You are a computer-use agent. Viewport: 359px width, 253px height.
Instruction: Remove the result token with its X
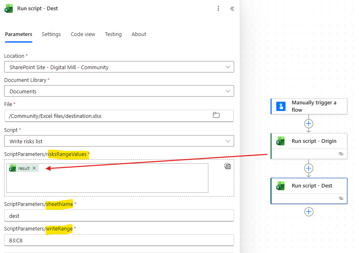click(x=34, y=168)
